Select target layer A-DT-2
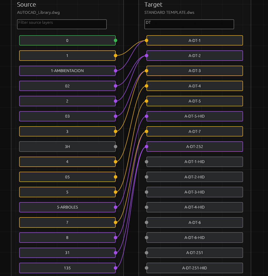The image size is (268, 276). pos(195,56)
